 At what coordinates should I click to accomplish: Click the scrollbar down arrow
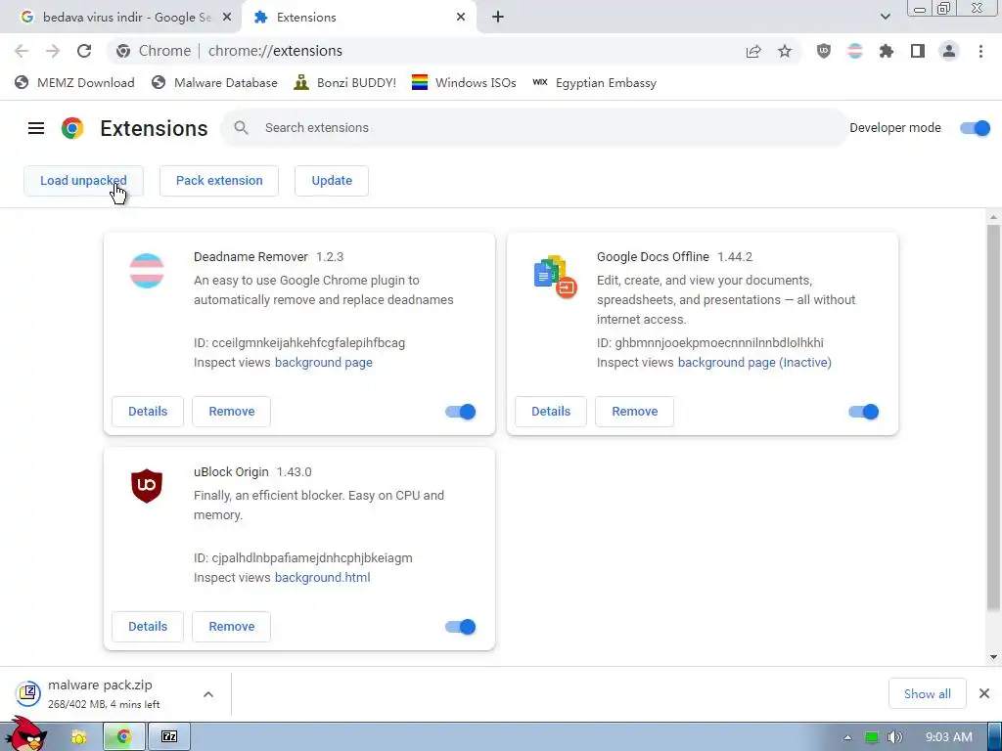pyautogui.click(x=993, y=657)
